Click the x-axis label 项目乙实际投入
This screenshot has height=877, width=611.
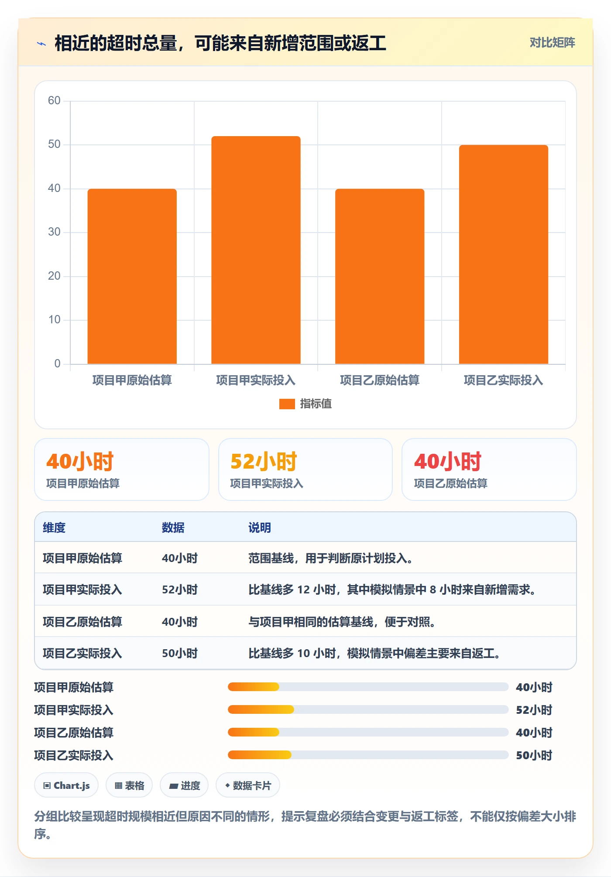(x=504, y=380)
